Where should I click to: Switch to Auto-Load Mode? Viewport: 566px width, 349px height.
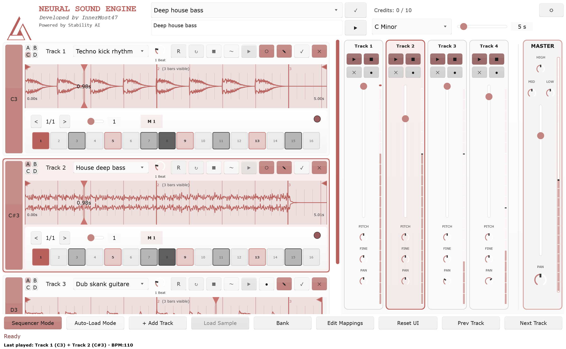pos(95,323)
